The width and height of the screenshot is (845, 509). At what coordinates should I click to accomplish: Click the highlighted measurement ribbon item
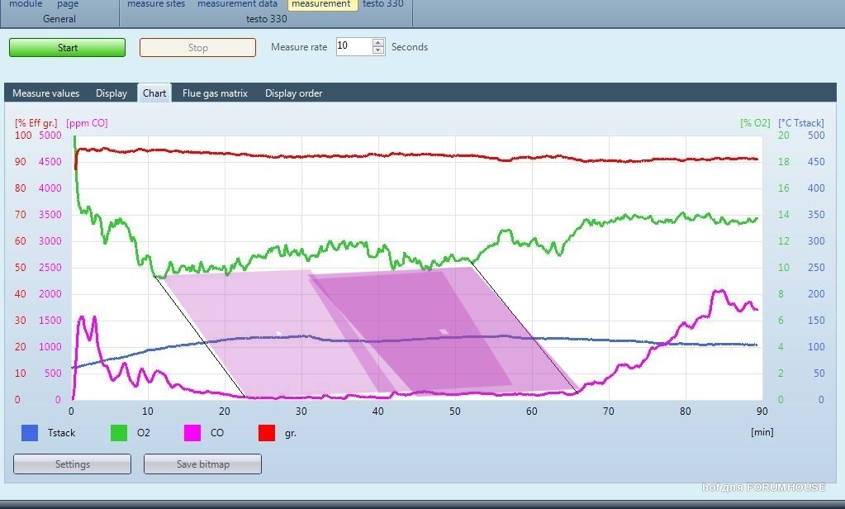point(321,4)
